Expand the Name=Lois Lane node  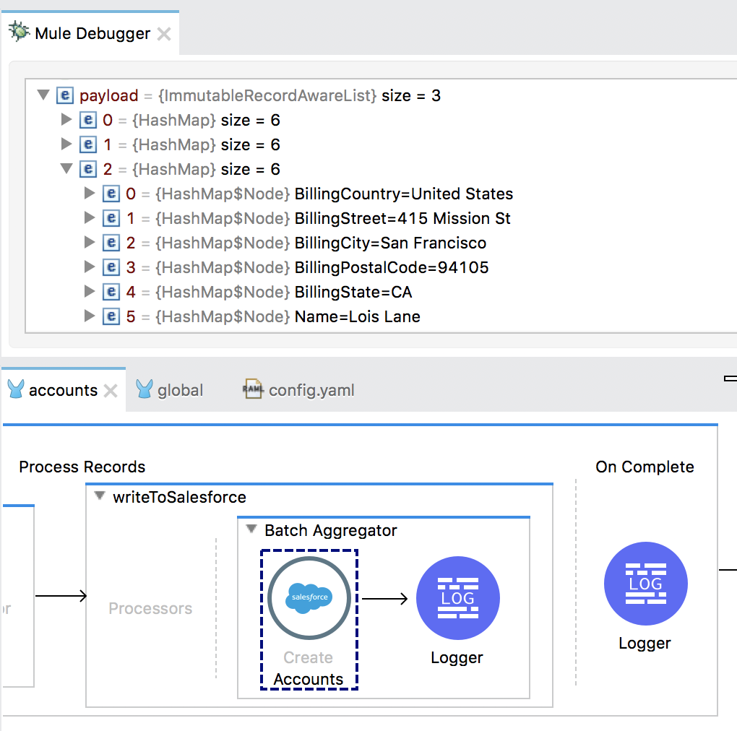[90, 315]
